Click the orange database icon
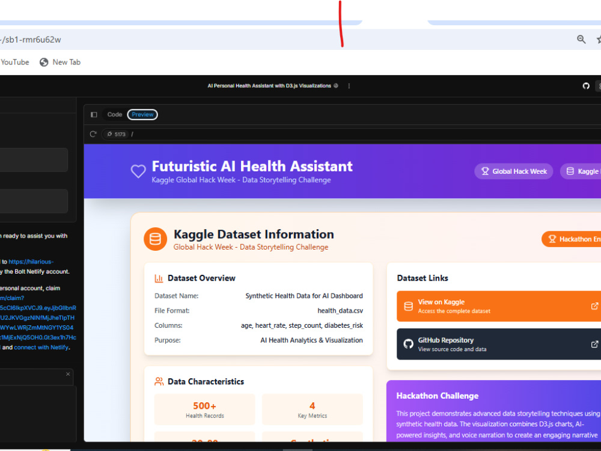The width and height of the screenshot is (601, 451). (x=155, y=239)
